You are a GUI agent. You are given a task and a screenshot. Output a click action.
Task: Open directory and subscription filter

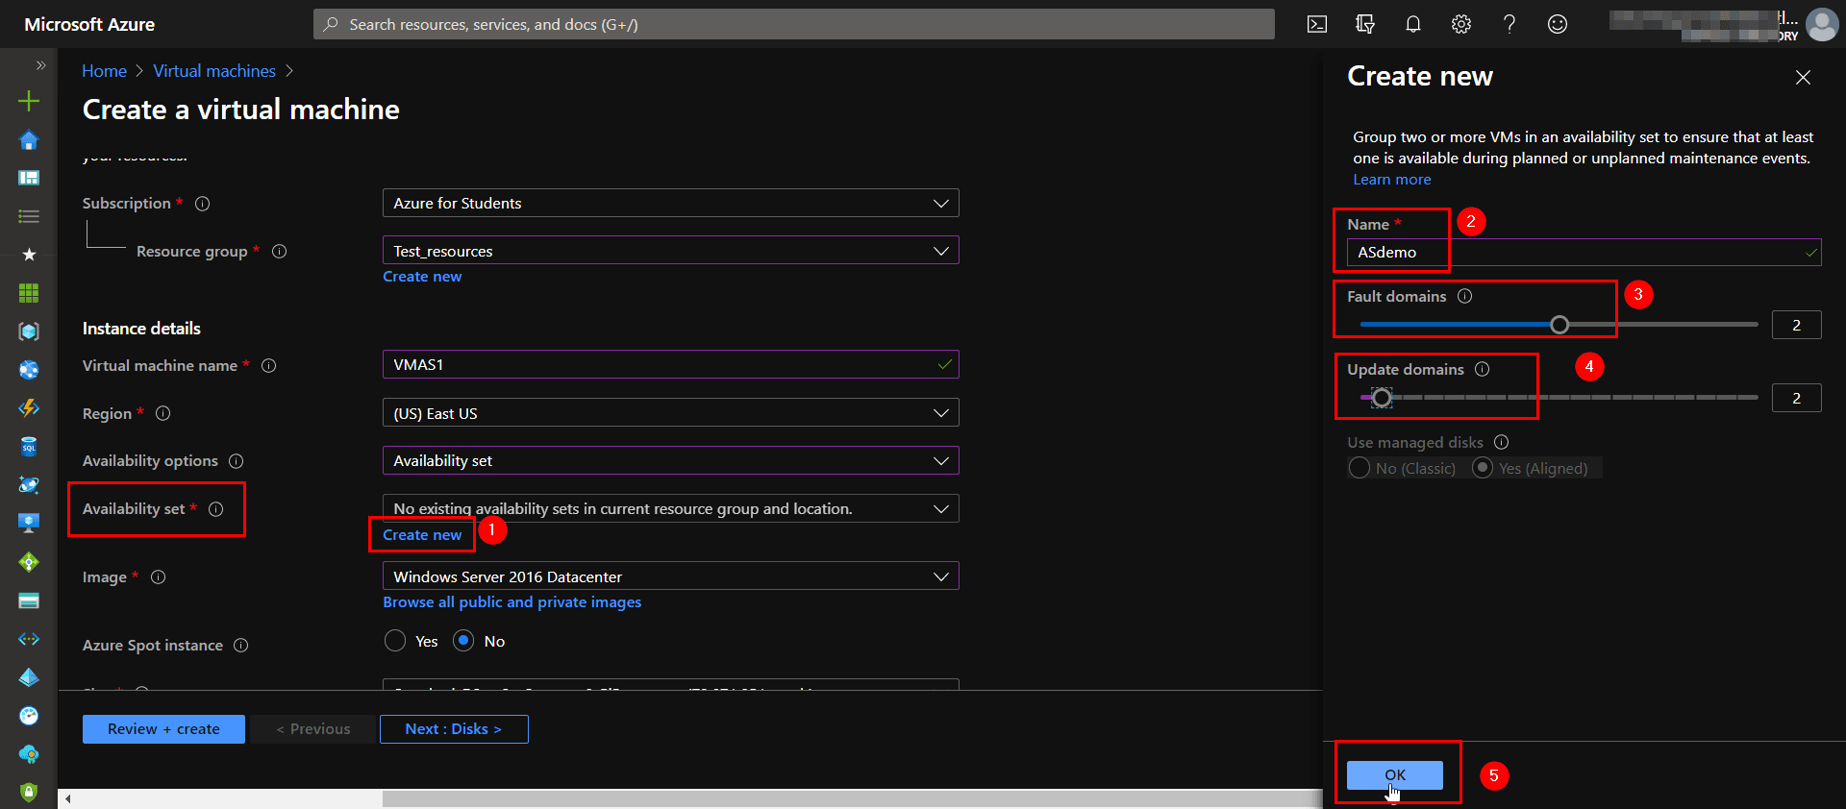1364,24
